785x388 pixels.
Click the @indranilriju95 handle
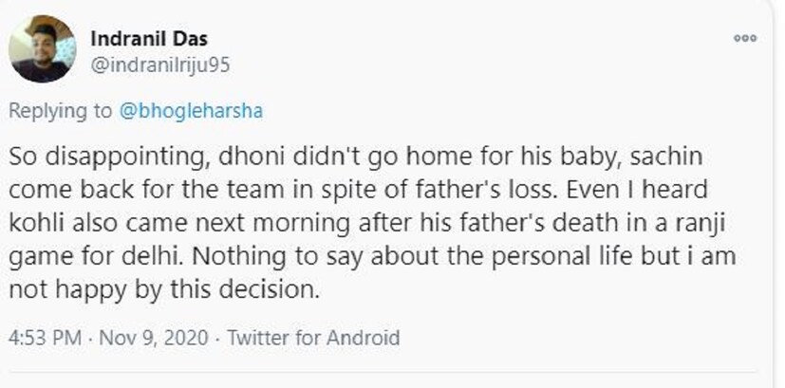click(x=159, y=65)
